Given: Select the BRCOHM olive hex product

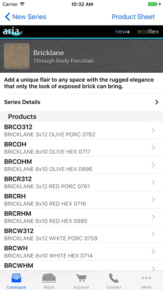Looking at the screenshot, I should coord(81,165).
